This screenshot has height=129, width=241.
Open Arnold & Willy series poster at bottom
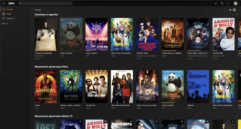coord(96,124)
